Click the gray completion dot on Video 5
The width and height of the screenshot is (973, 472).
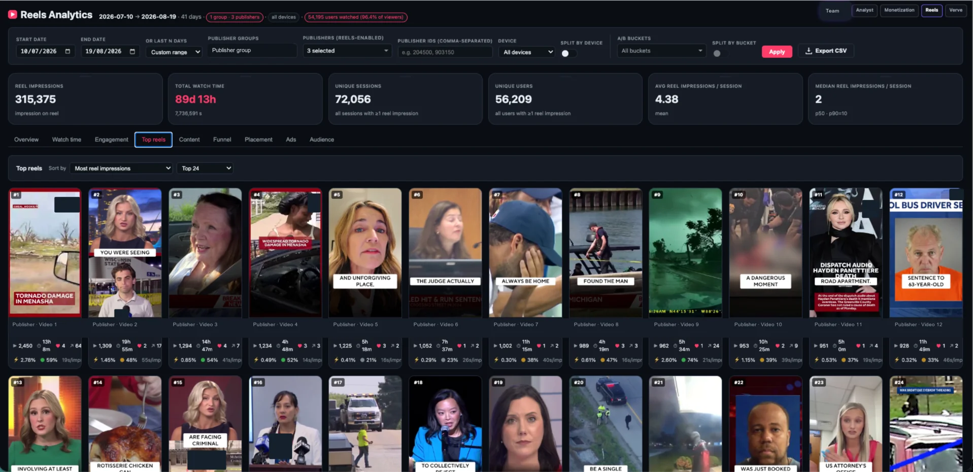(x=362, y=360)
